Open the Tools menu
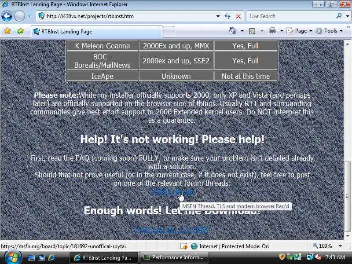The width and height of the screenshot is (352, 264). click(329, 31)
